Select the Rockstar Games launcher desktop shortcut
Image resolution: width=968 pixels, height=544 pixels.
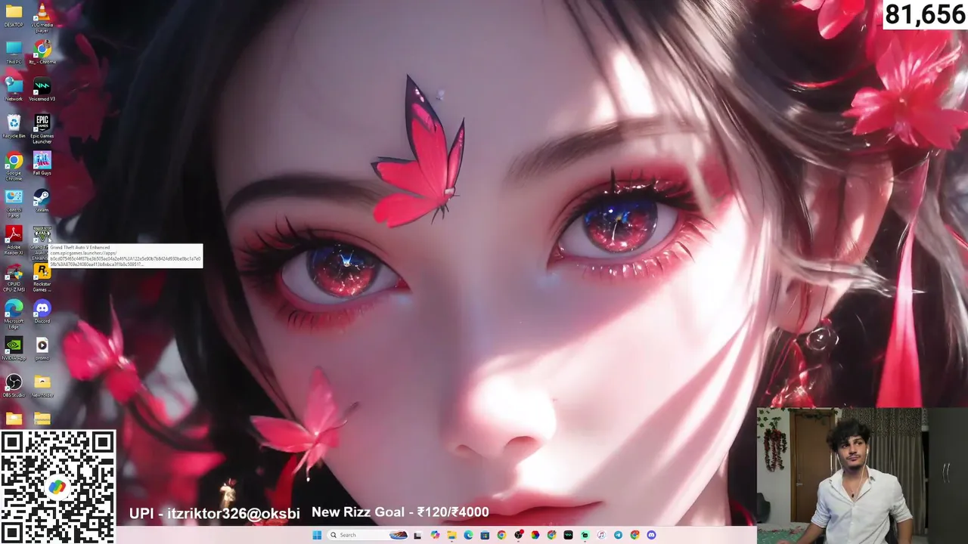(42, 277)
